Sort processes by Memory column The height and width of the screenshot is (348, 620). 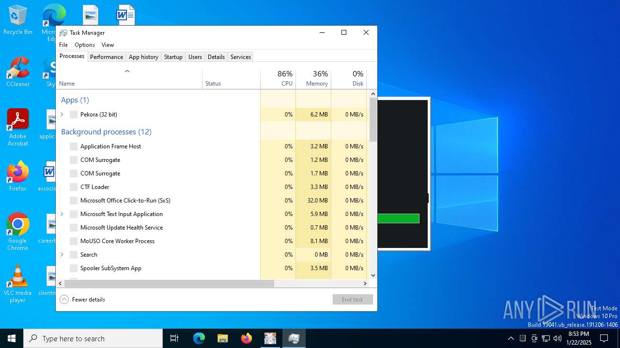313,79
